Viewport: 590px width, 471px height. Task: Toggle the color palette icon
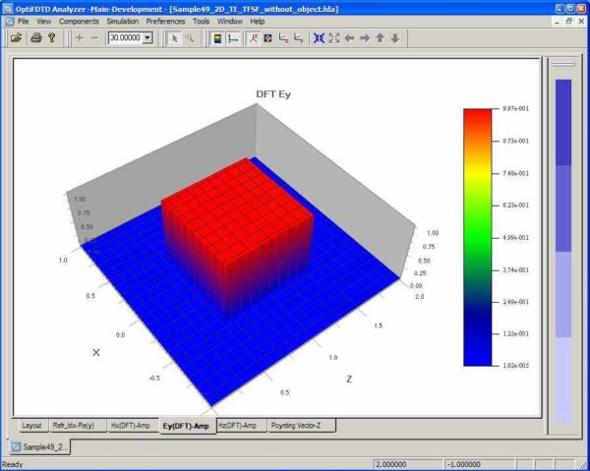(x=216, y=37)
